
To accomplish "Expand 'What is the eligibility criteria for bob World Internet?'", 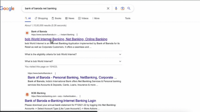I will [x=73, y=54].
